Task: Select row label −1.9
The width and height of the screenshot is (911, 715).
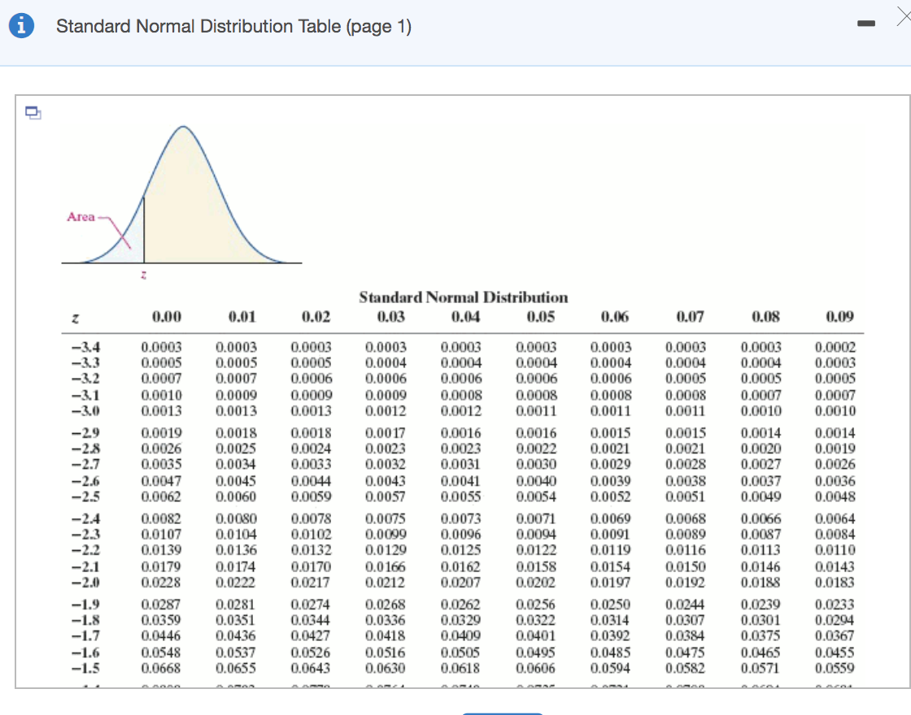Action: [x=85, y=604]
